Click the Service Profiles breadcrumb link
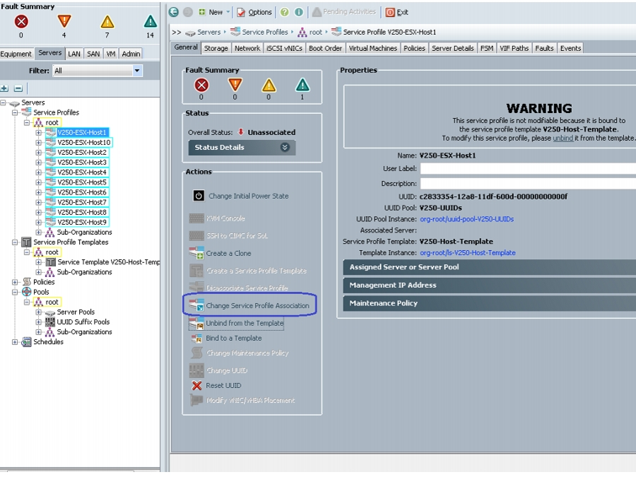This screenshot has height=477, width=636. 265,32
